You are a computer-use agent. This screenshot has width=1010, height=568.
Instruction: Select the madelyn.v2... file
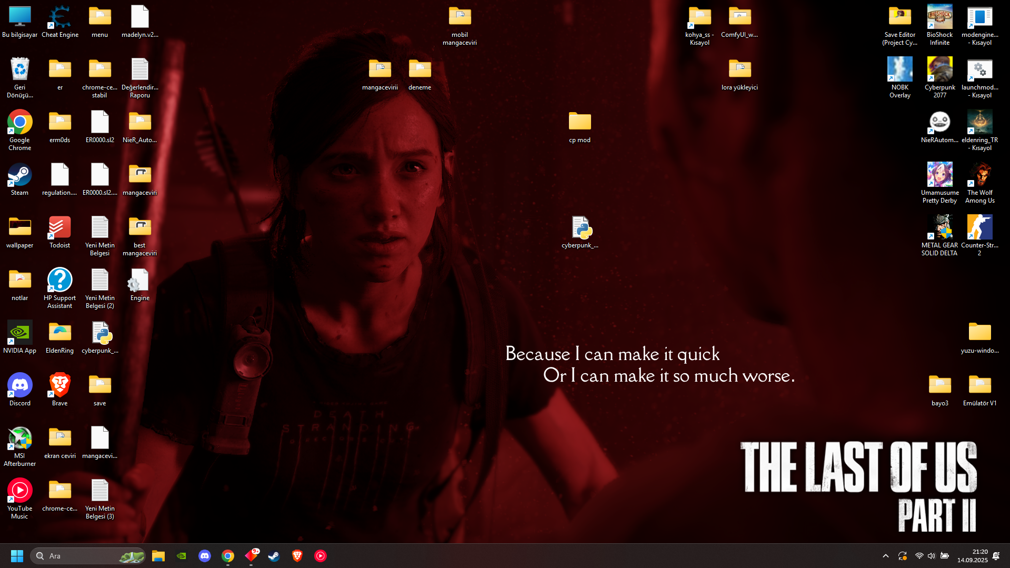tap(140, 22)
